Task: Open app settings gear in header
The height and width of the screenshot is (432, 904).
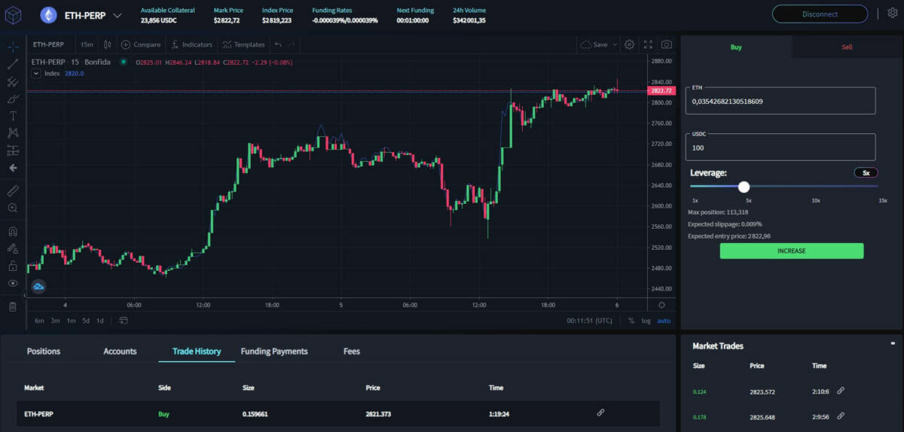Action: 893,14
